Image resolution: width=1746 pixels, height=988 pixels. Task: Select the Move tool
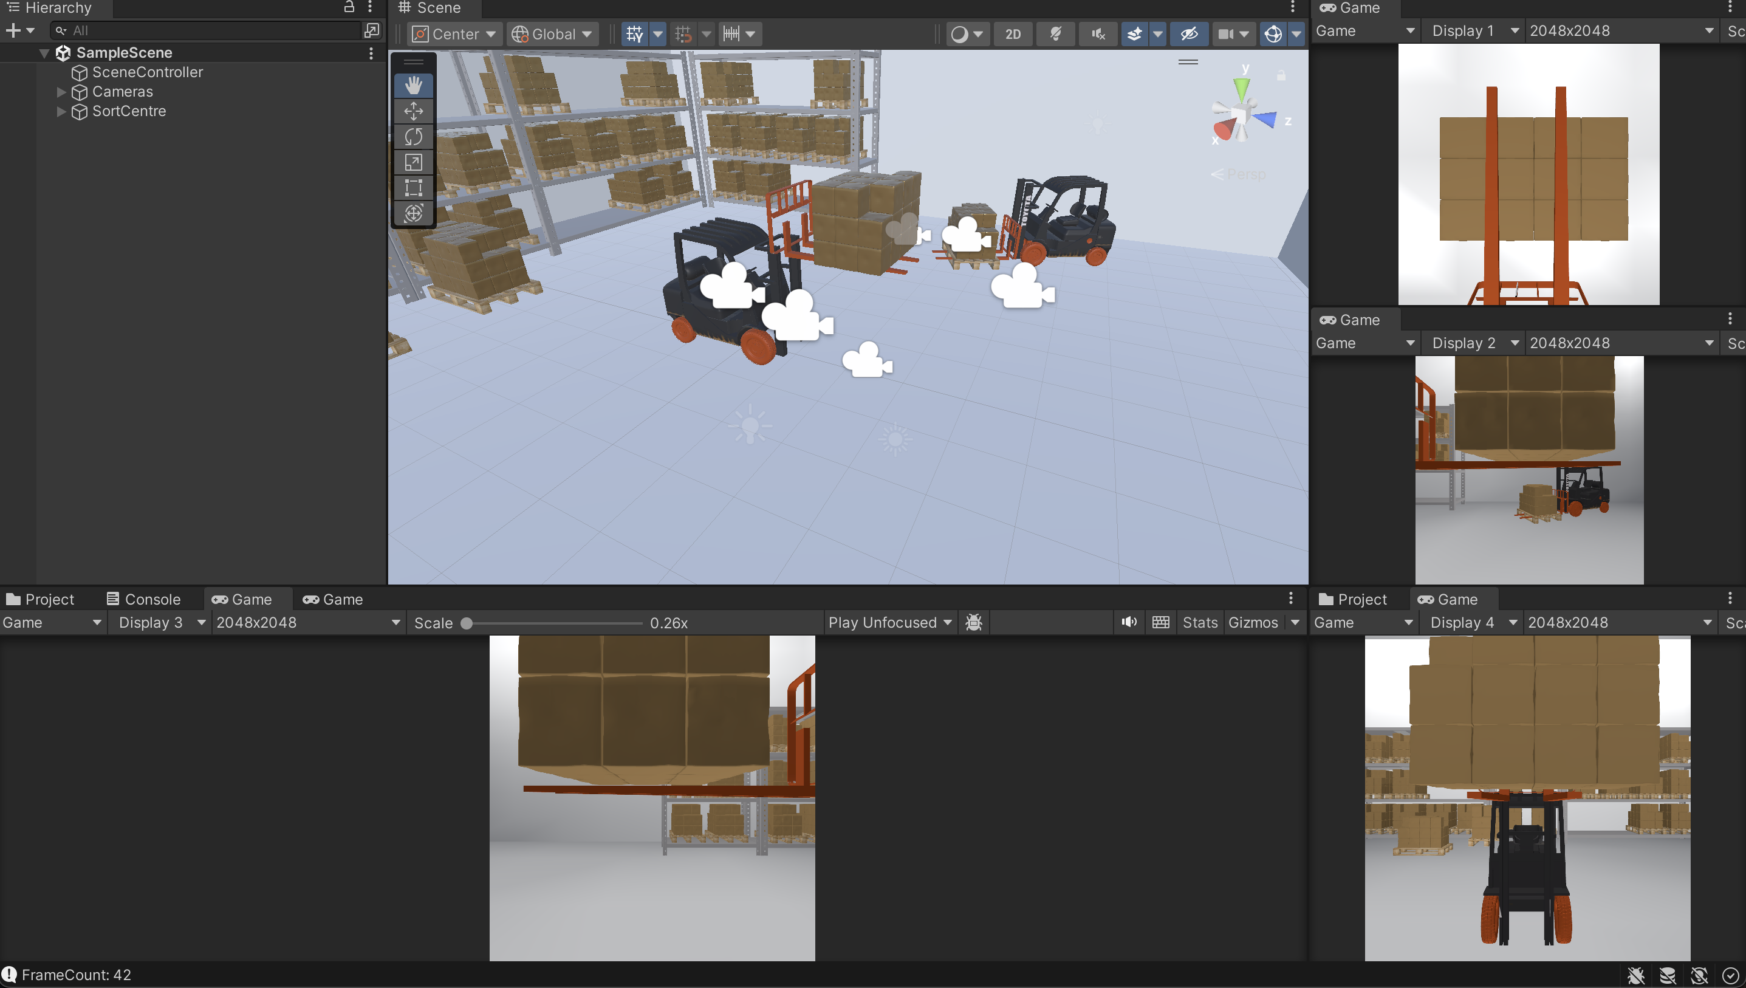[413, 111]
